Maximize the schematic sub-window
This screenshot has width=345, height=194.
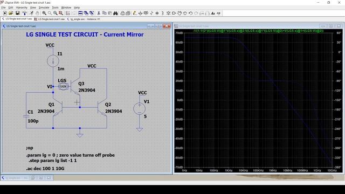click(x=158, y=26)
